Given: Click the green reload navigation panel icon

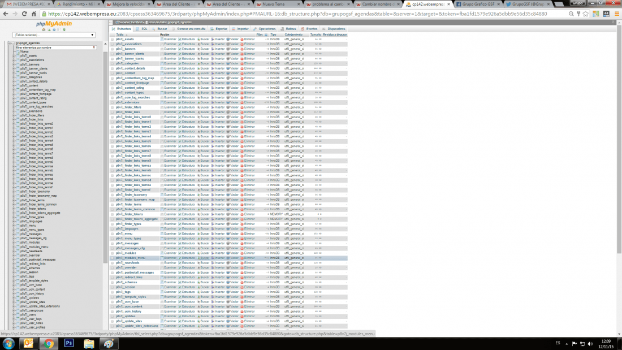Looking at the screenshot, I should (x=64, y=30).
